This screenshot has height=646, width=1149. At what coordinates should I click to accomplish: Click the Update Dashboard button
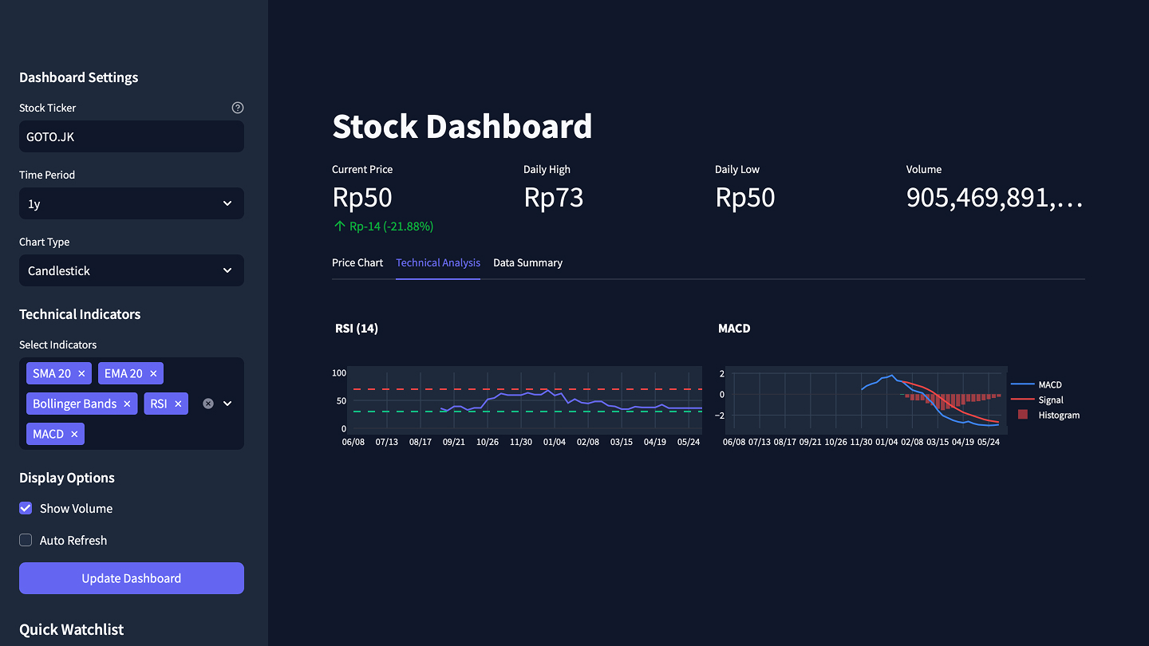[x=132, y=578]
